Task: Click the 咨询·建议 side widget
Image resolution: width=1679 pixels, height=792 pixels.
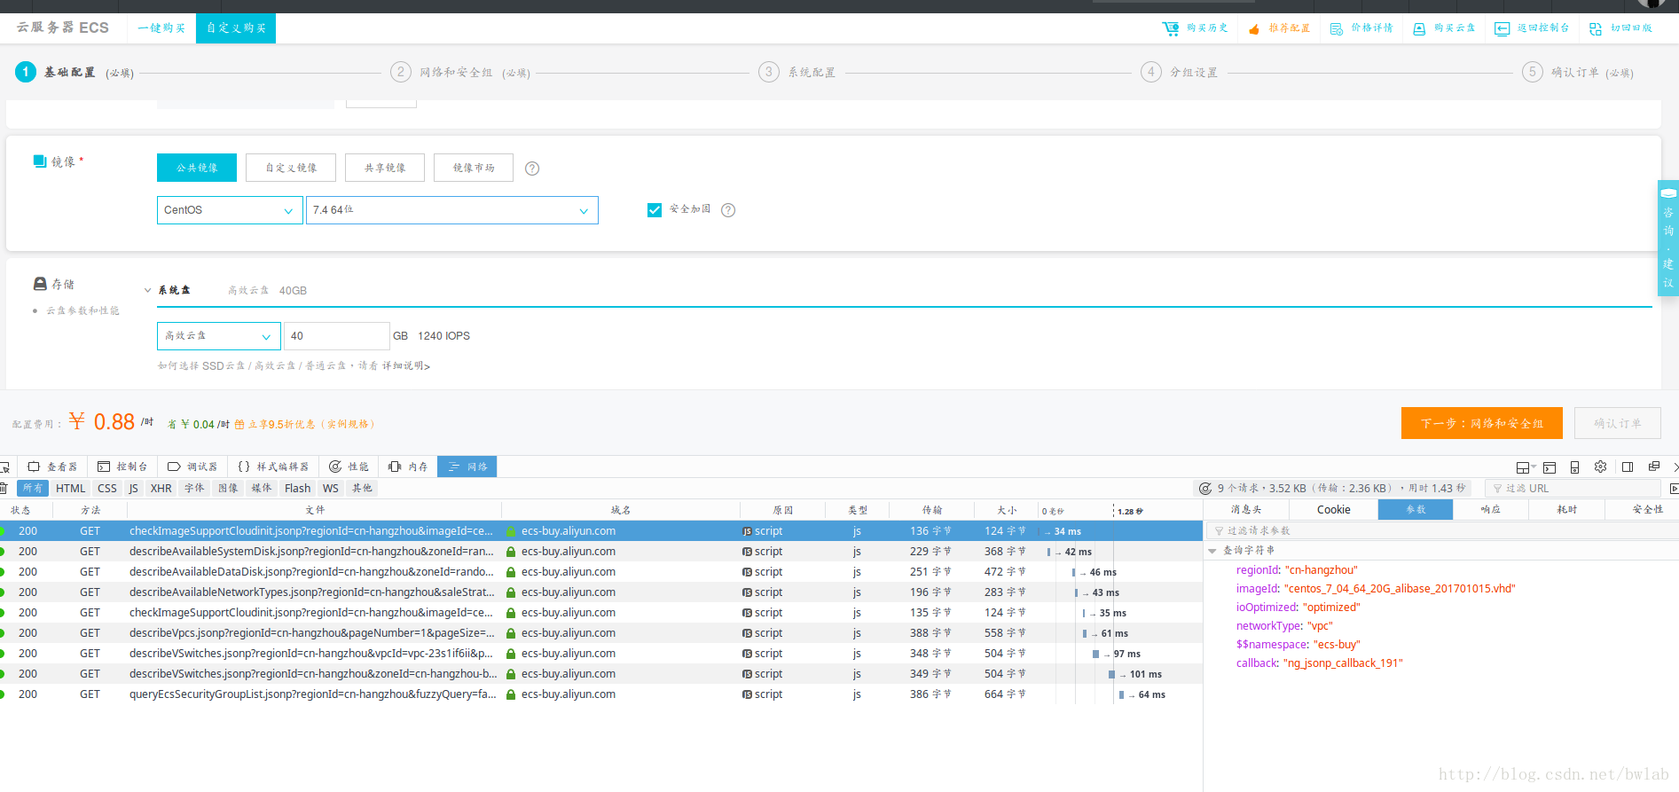Action: tap(1668, 238)
